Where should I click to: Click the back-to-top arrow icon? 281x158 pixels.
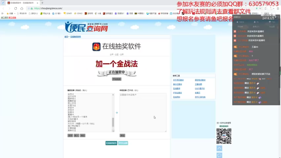point(219,148)
